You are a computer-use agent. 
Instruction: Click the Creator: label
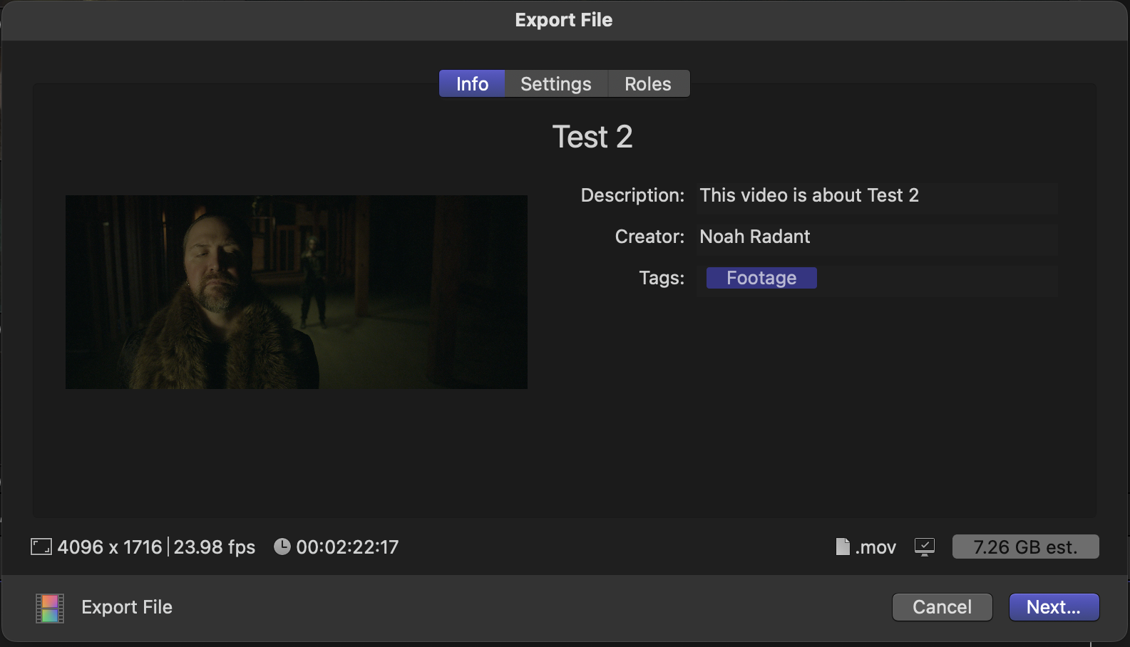pos(649,237)
